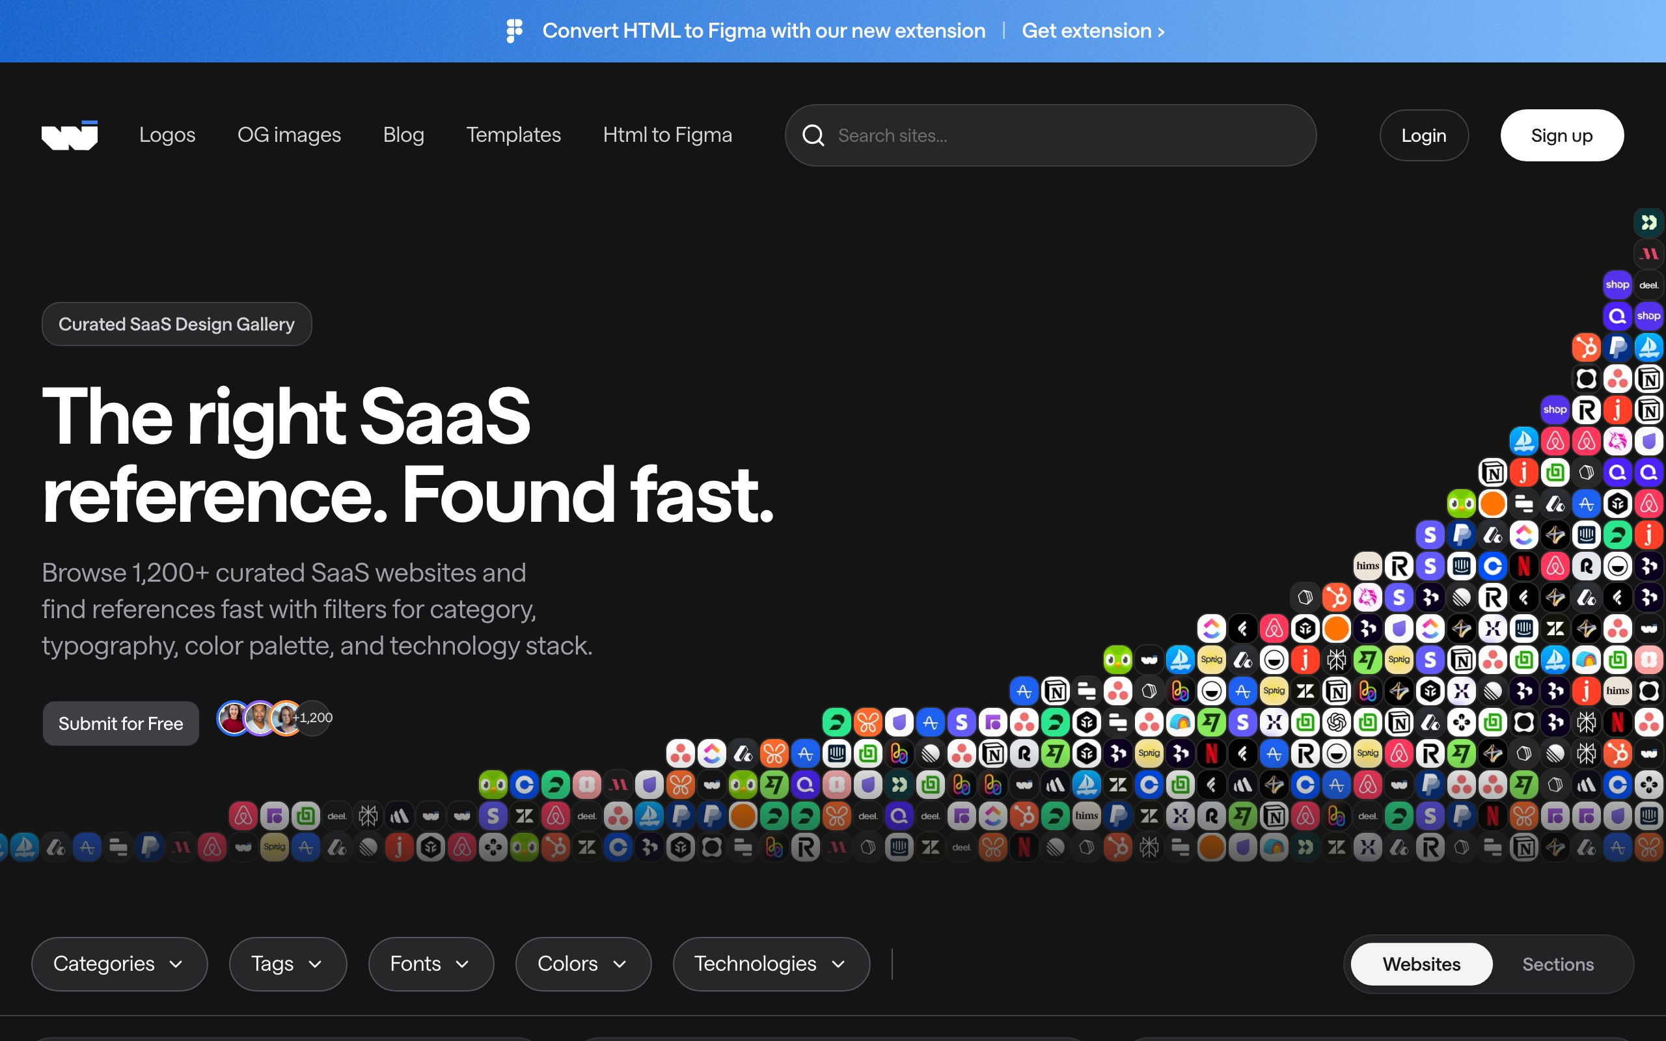Click the +1,200 members badge
Image resolution: width=1666 pixels, height=1041 pixels.
coord(313,718)
